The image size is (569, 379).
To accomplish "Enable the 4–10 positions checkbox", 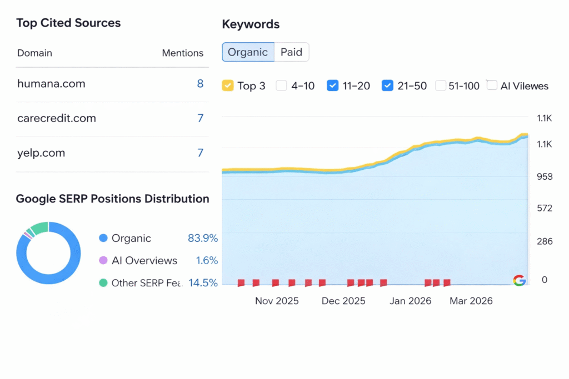I will click(x=282, y=85).
